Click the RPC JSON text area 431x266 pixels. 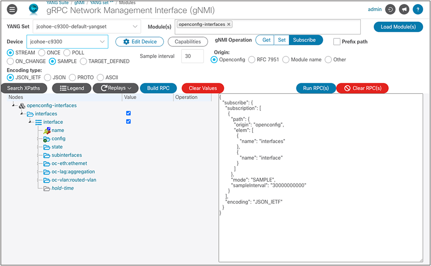321,178
